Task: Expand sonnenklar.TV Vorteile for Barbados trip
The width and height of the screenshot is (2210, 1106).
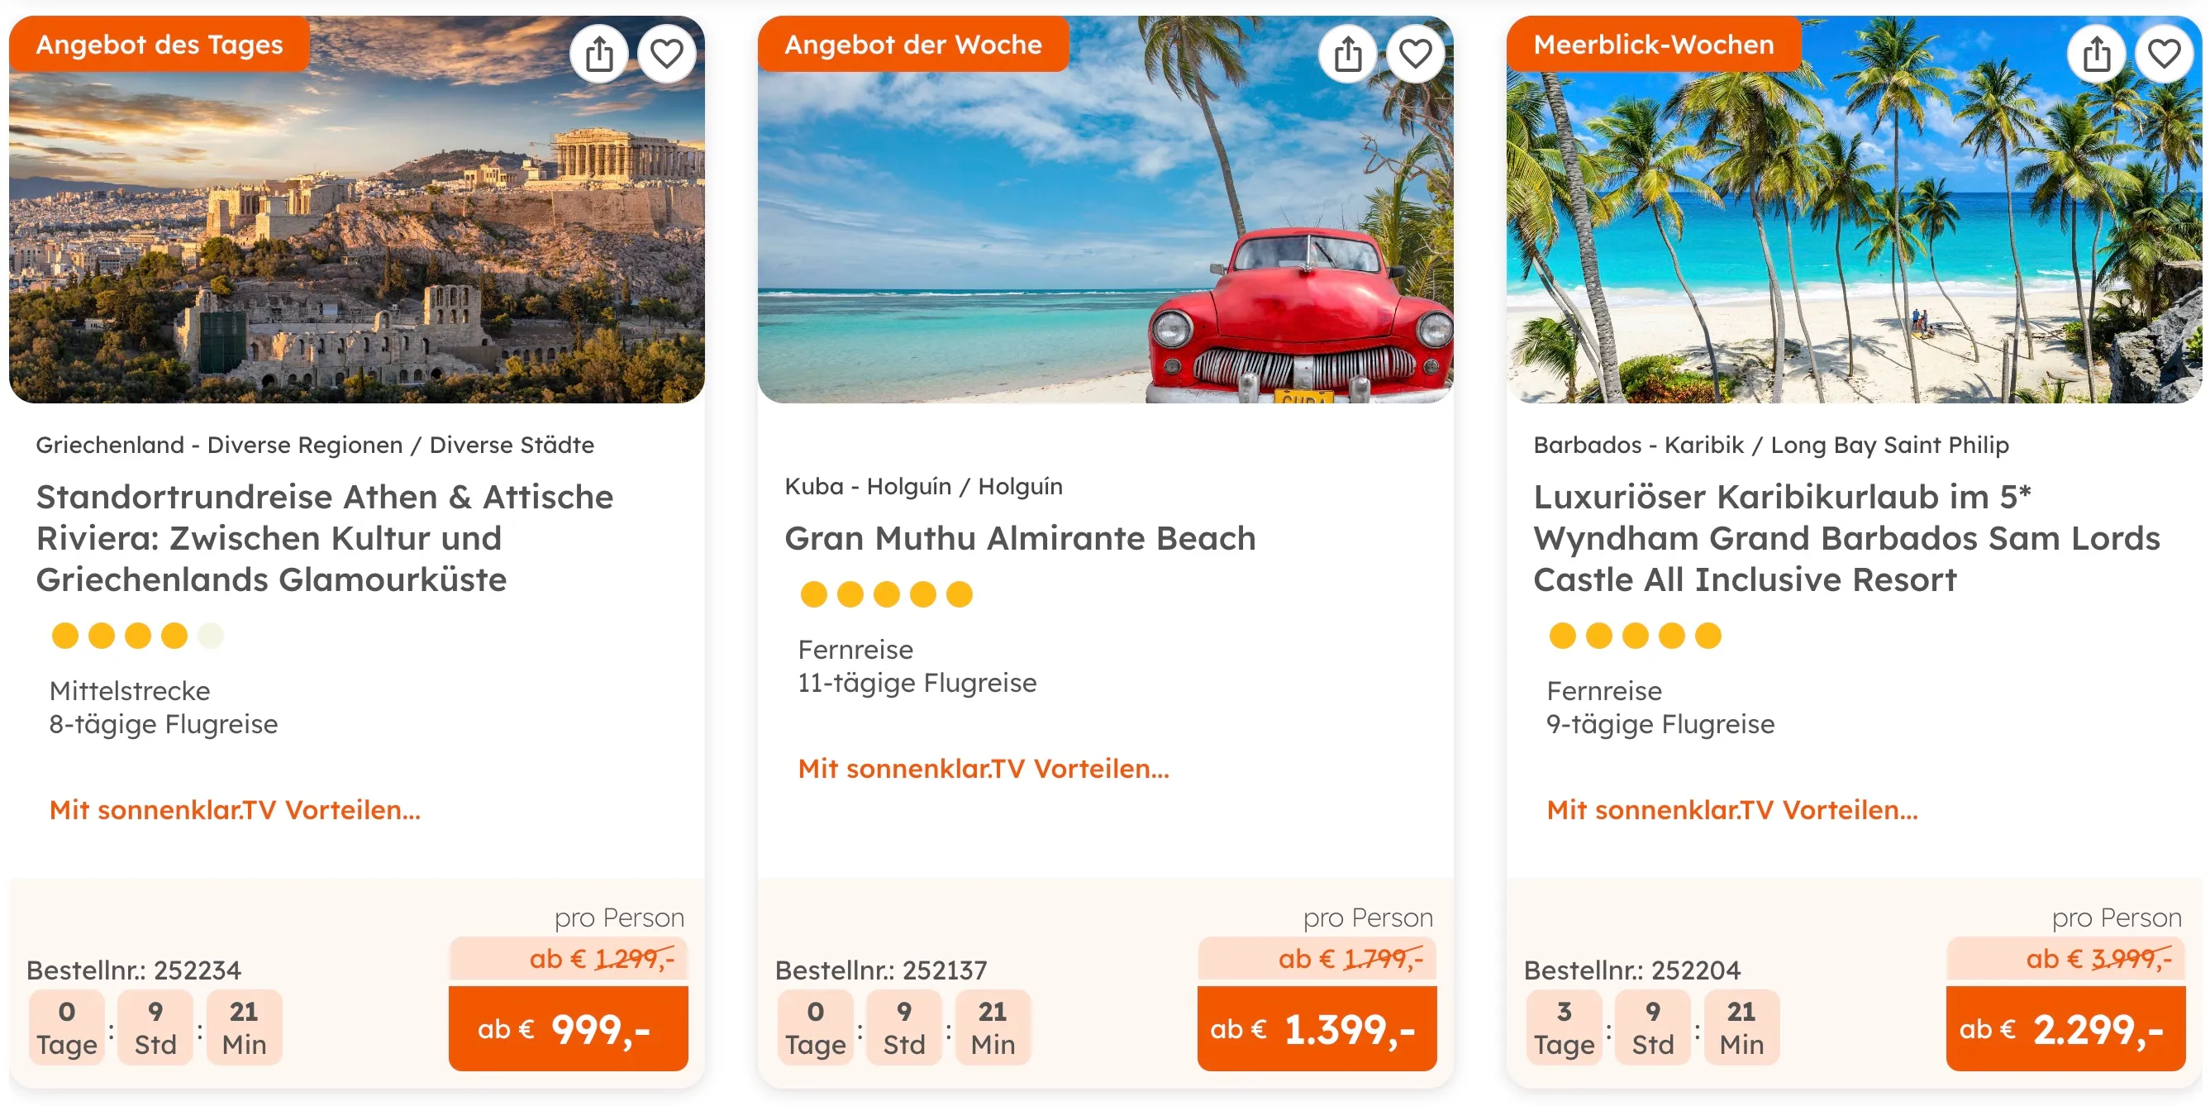Action: pyautogui.click(x=1732, y=810)
